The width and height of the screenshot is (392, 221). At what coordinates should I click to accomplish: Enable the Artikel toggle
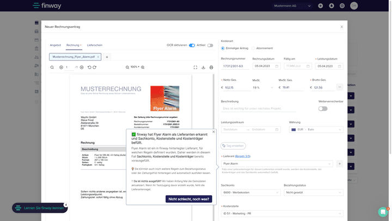pyautogui.click(x=210, y=45)
